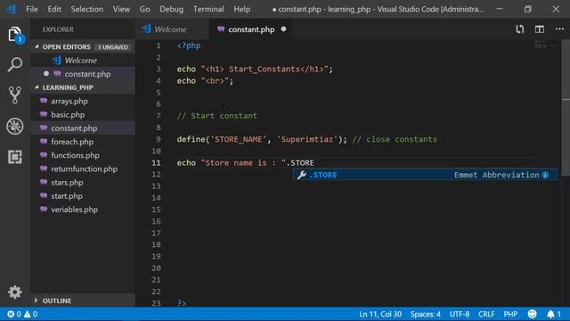Screen dimensions: 570x321
Task: Open the Help menu
Action: pyautogui.click(x=241, y=9)
